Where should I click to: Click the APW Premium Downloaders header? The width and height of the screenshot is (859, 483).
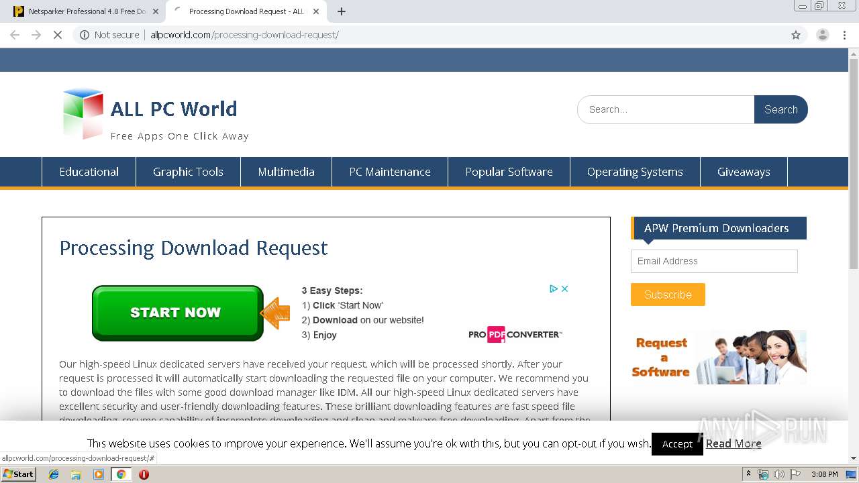click(x=719, y=228)
